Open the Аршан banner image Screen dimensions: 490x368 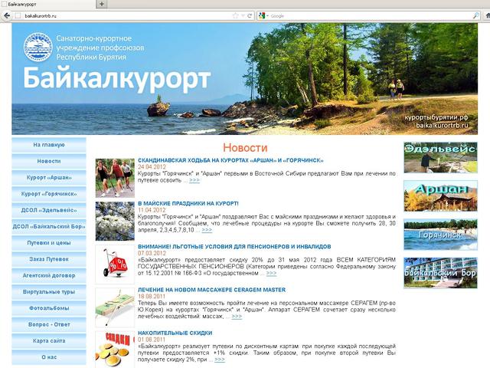coord(440,196)
